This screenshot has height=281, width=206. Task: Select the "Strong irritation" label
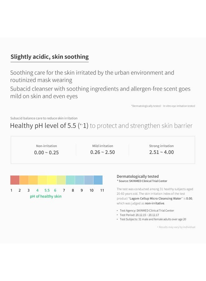coord(161,146)
